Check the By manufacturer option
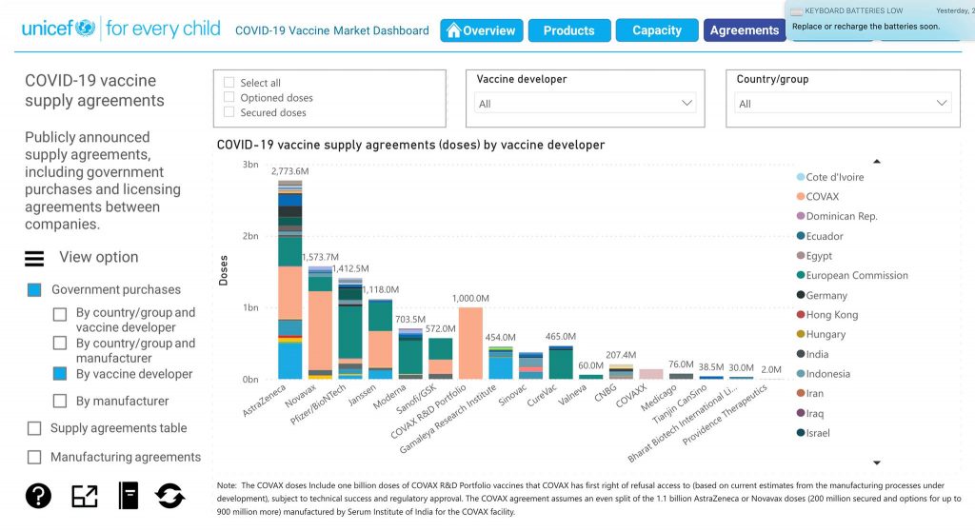975x531 pixels. point(60,401)
